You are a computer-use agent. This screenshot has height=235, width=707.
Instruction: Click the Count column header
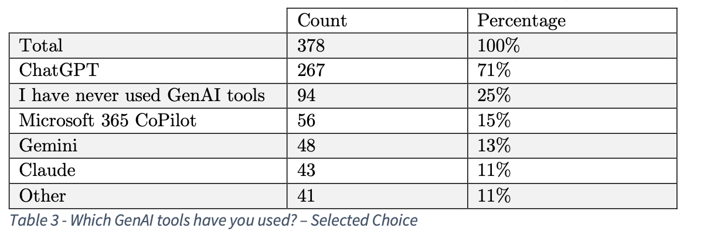click(x=322, y=20)
